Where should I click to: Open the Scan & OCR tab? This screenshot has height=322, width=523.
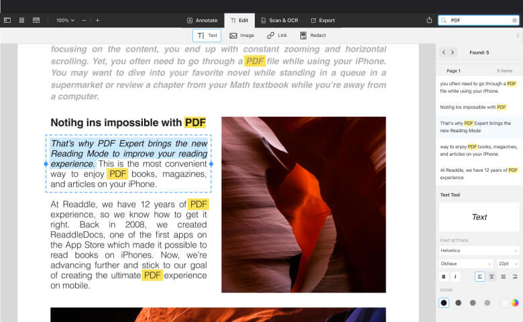click(280, 20)
